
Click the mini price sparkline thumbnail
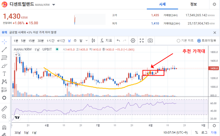90,19
